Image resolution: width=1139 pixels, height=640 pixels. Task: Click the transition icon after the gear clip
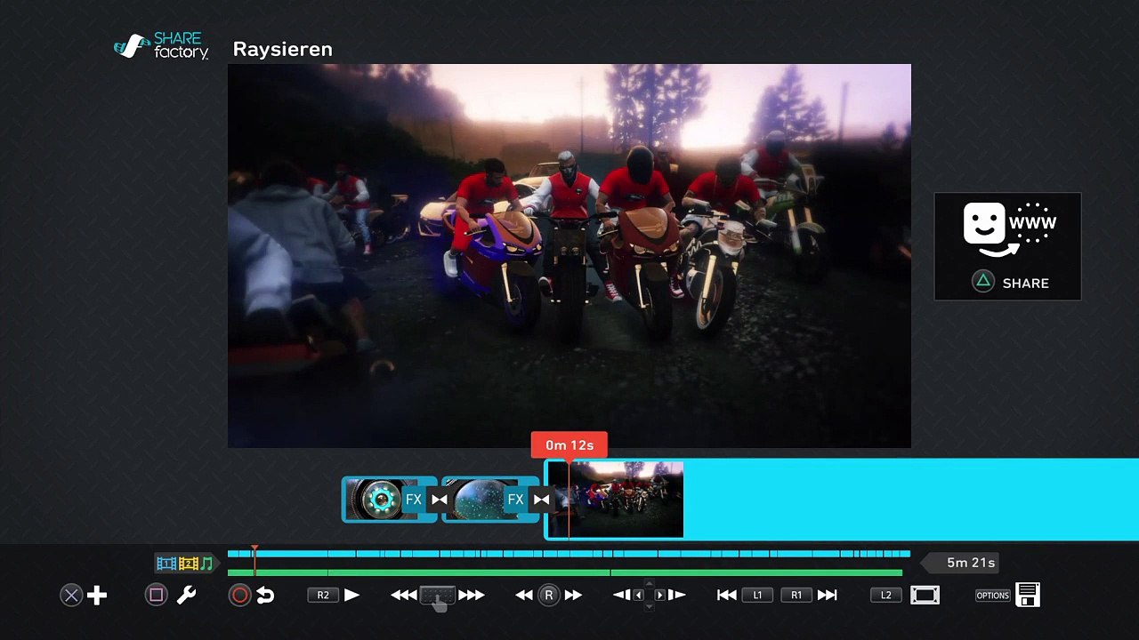click(x=440, y=500)
